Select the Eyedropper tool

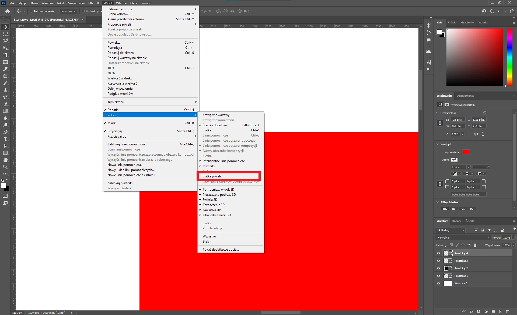[5, 69]
